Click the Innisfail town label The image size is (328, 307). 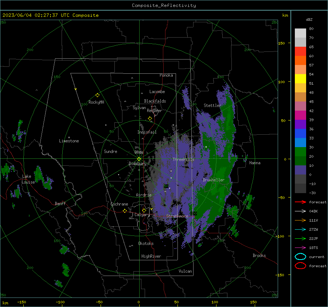147,132
